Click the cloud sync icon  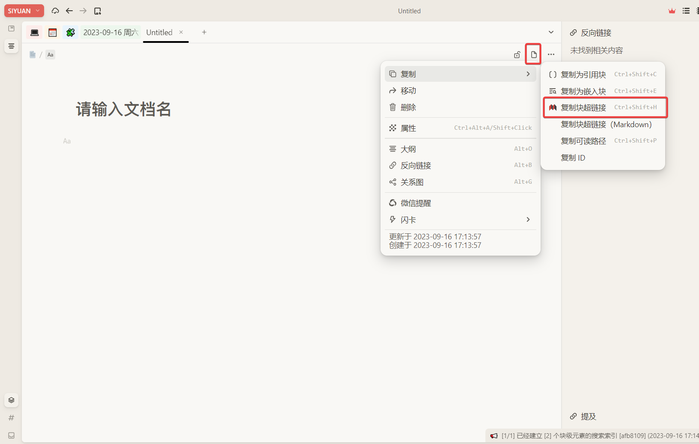coord(55,11)
